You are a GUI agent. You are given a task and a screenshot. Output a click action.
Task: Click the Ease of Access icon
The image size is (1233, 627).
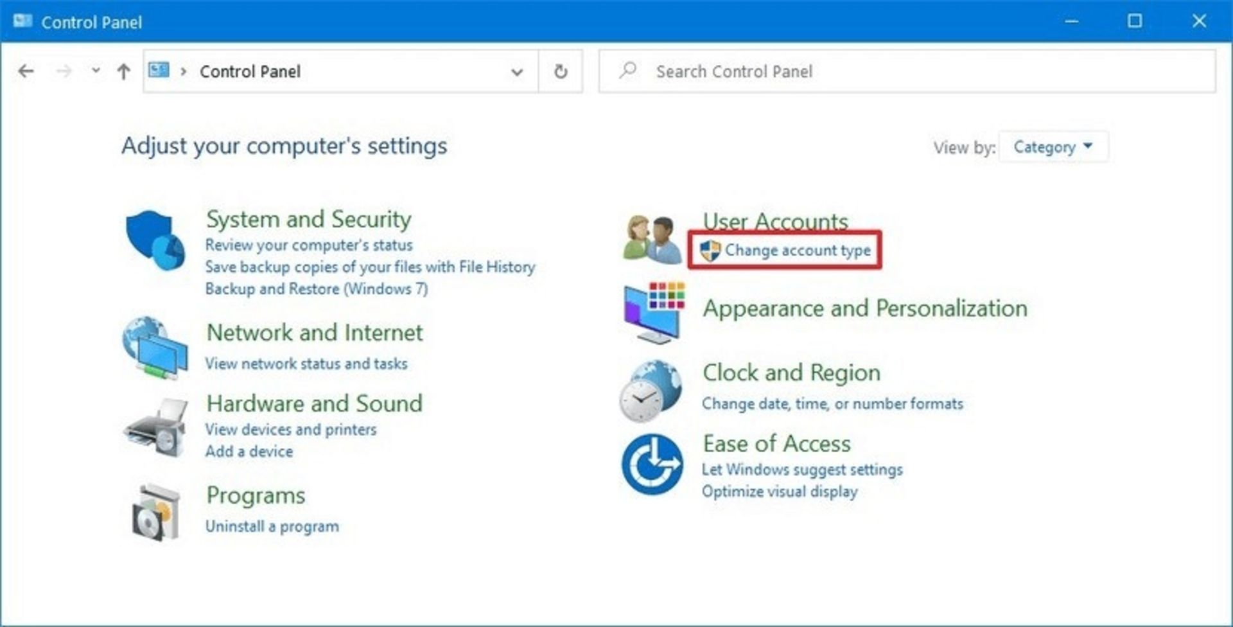[652, 464]
